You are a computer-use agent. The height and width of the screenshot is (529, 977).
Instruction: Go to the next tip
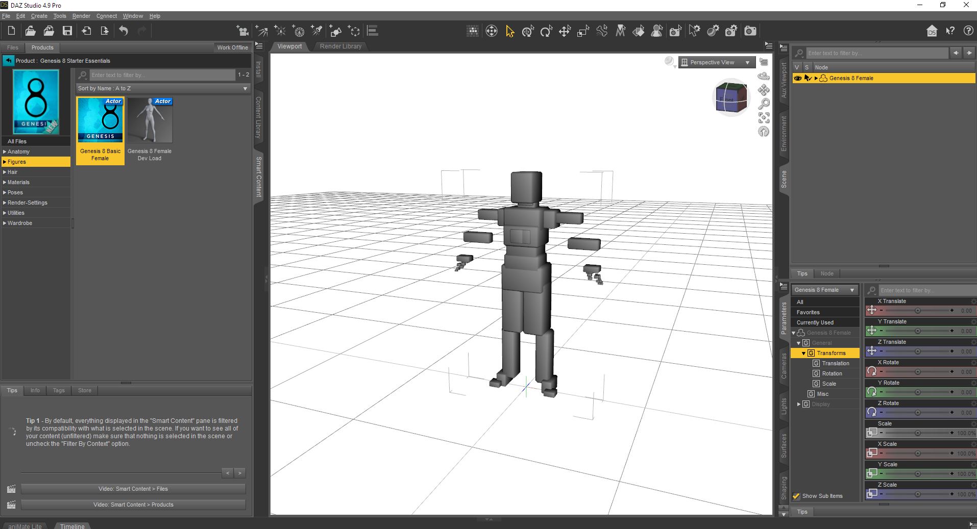tap(239, 473)
